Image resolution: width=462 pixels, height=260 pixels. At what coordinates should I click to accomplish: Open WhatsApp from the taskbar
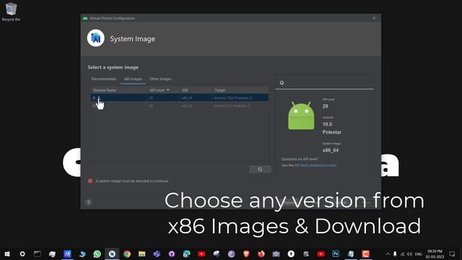tap(97, 253)
